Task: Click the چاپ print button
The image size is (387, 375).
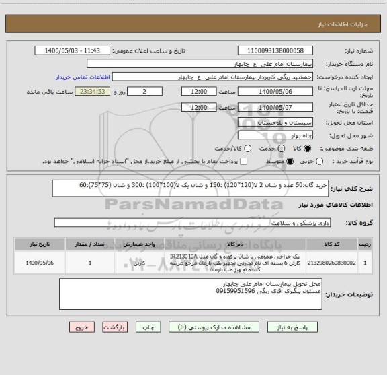Action: [148, 327]
